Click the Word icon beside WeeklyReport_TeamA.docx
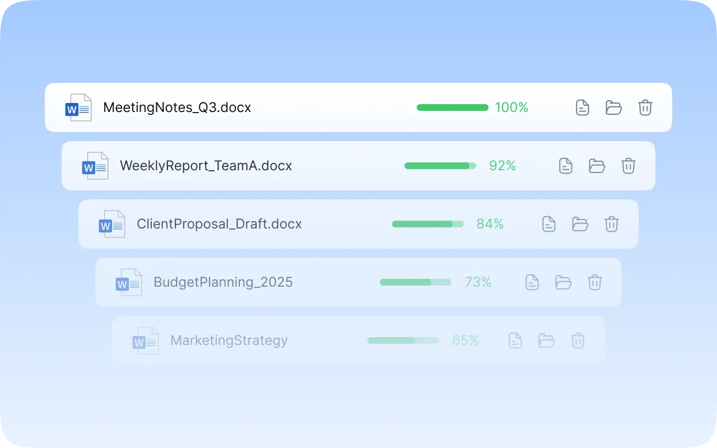This screenshot has height=448, width=717. pyautogui.click(x=95, y=166)
